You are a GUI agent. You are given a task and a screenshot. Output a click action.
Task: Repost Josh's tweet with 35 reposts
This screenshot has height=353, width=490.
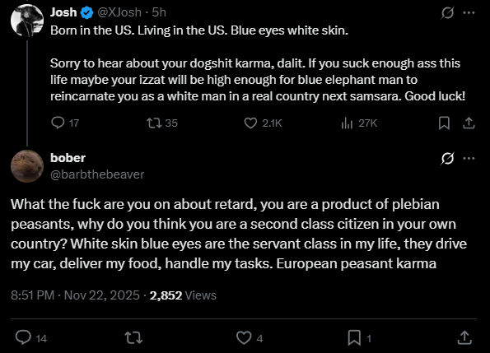click(162, 123)
